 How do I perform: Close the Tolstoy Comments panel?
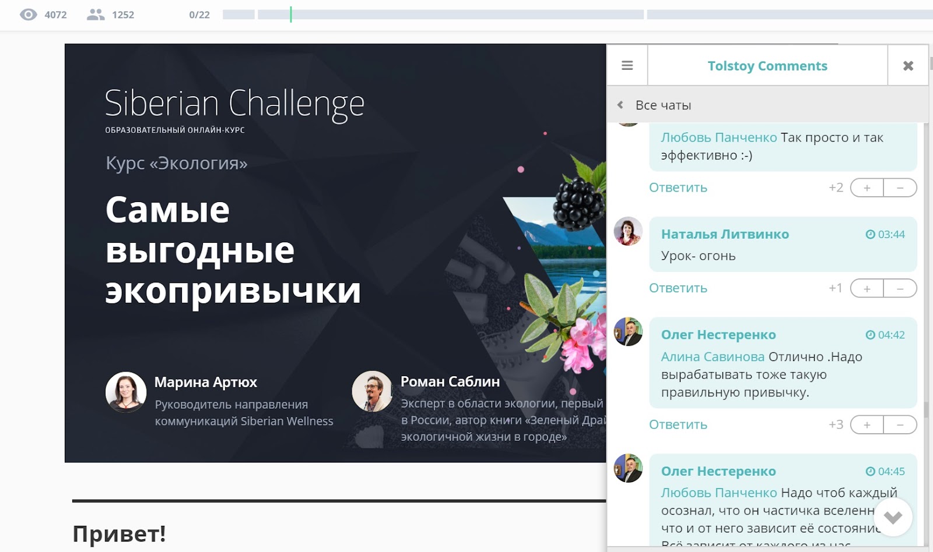908,66
